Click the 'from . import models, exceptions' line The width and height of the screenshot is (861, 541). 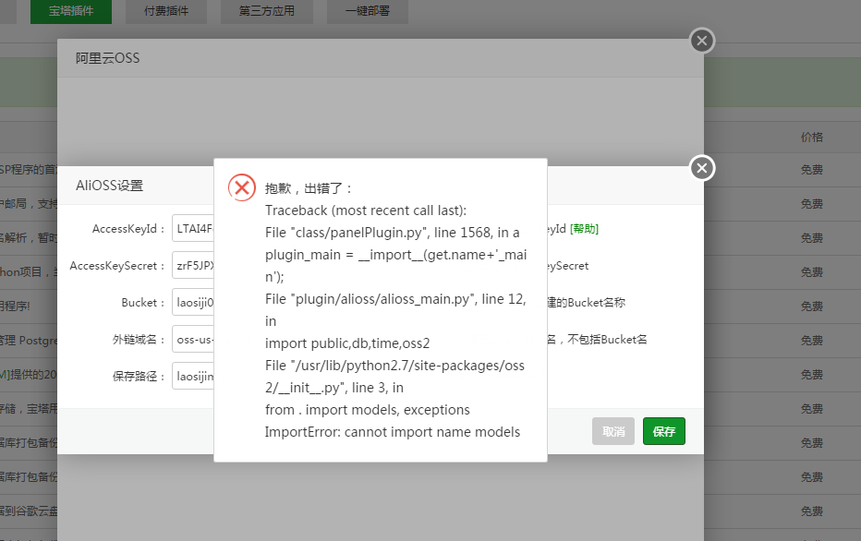coord(368,410)
